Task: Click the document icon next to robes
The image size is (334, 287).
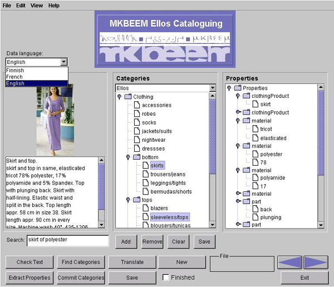Action: click(137, 113)
